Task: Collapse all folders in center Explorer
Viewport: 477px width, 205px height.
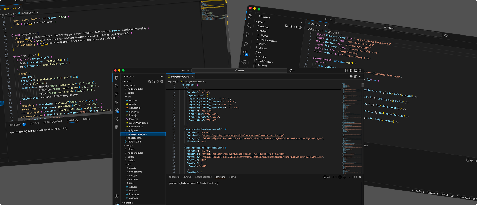Action: pos(162,81)
